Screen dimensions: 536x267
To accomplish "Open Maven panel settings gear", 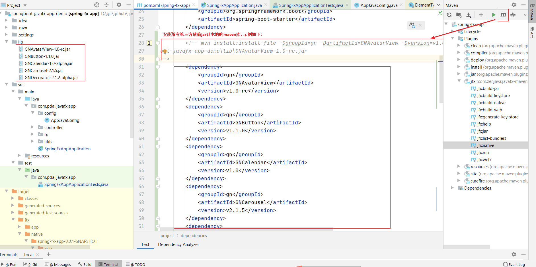I will [514, 5].
